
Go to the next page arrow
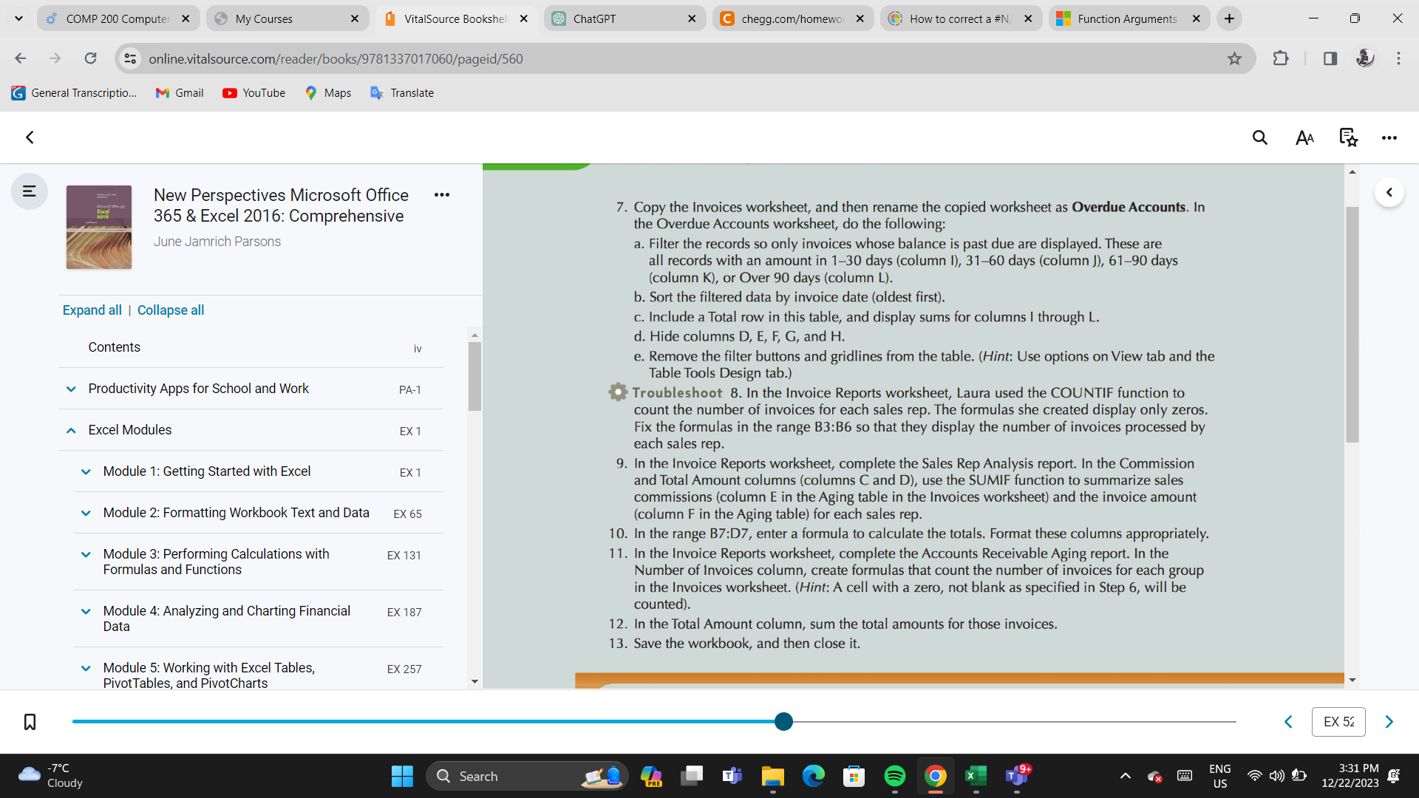pyautogui.click(x=1389, y=722)
